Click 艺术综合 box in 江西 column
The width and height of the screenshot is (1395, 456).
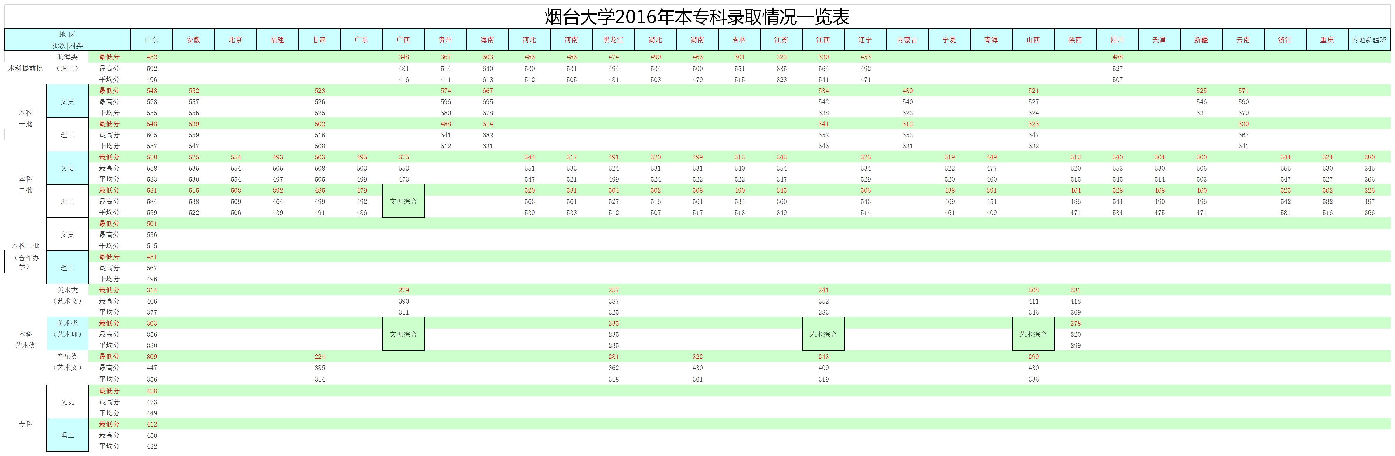(823, 334)
